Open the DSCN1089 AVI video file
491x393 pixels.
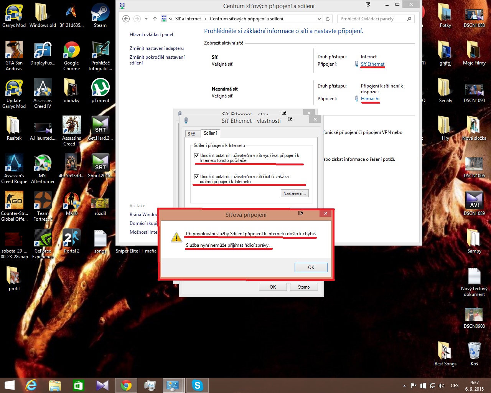tap(475, 203)
